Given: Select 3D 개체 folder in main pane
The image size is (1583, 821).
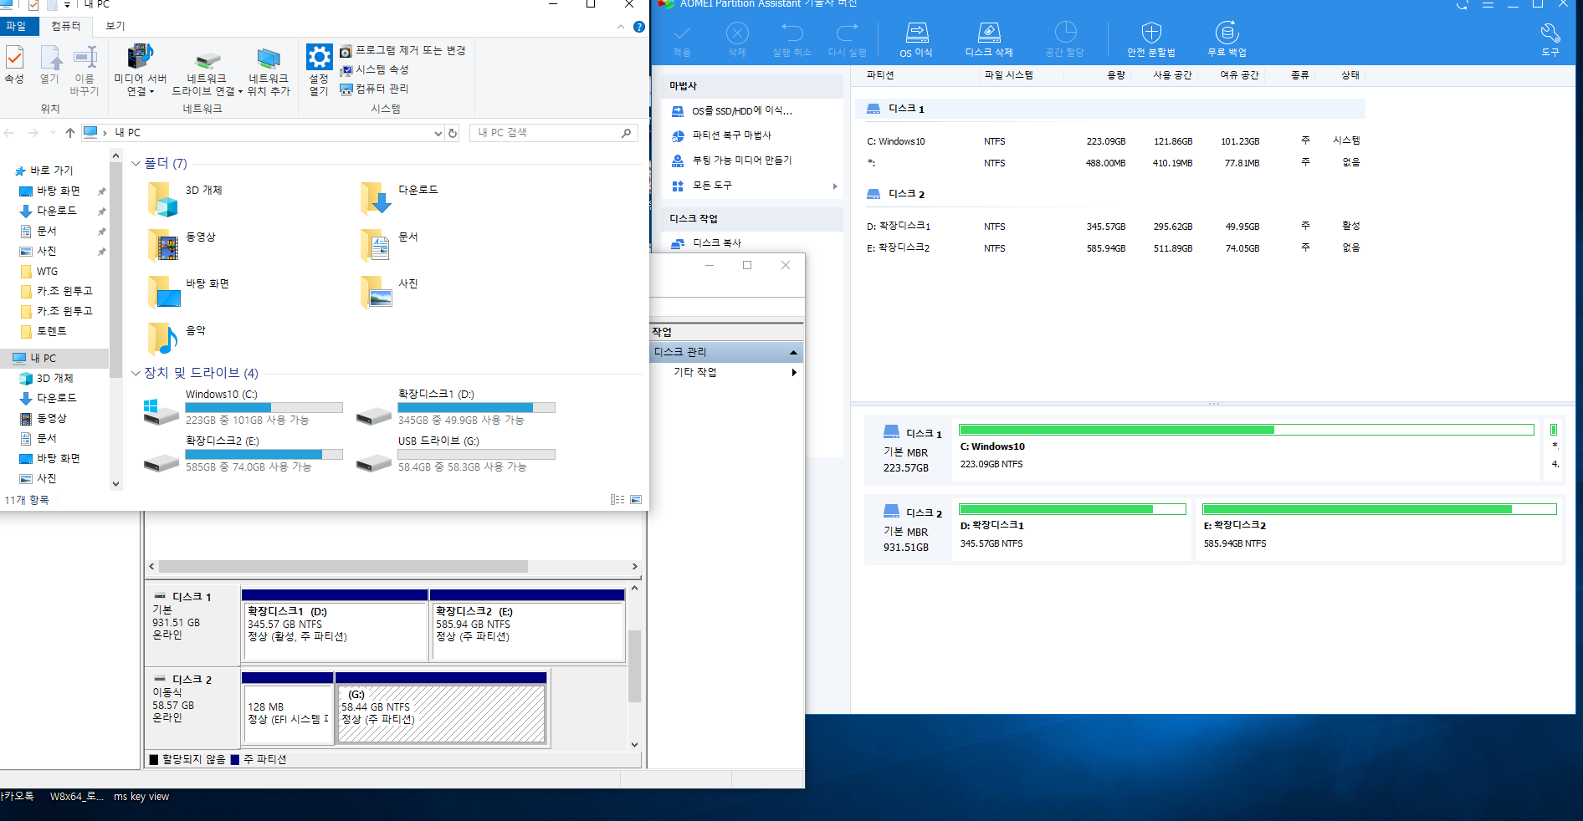Looking at the screenshot, I should (186, 199).
